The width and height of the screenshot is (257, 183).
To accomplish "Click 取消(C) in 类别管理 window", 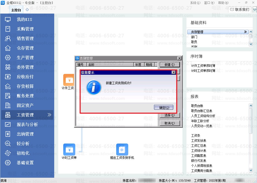I will (x=170, y=123).
